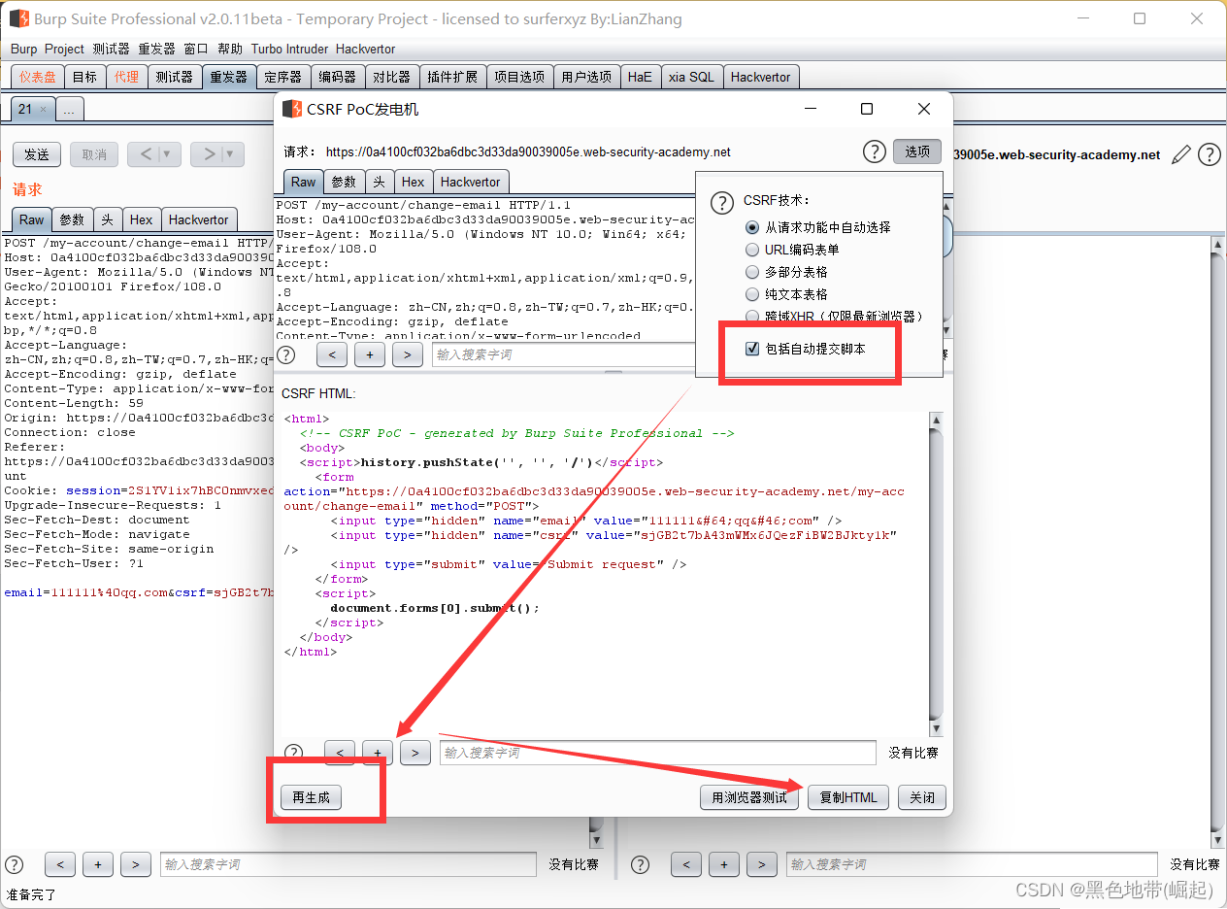1227x909 pixels.
Task: Focus search field under CSRF HTML editor
Action: 658,753
